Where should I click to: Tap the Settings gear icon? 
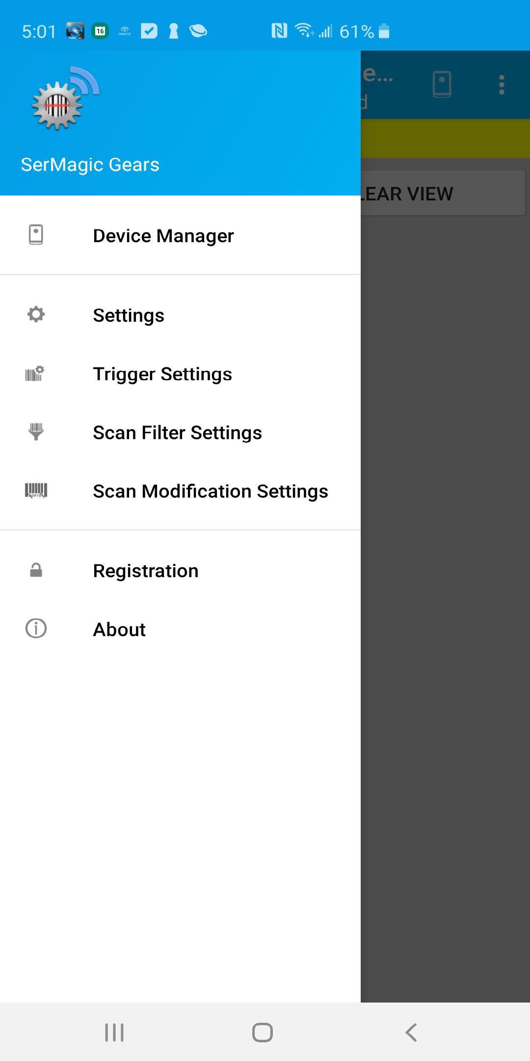(x=36, y=314)
